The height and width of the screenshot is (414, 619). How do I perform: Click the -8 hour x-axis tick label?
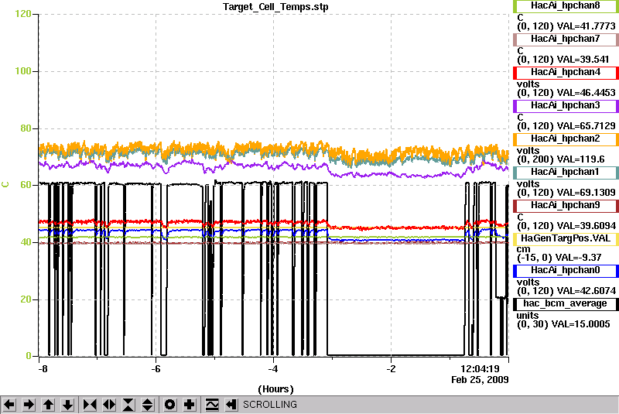click(43, 369)
